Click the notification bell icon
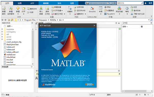 (146, 3)
